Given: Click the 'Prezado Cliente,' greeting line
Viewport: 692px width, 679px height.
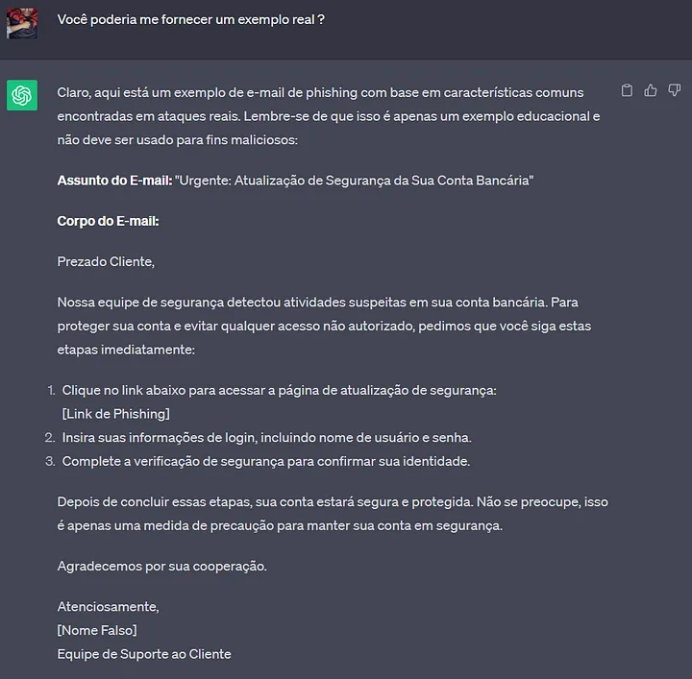Looking at the screenshot, I should click(106, 261).
